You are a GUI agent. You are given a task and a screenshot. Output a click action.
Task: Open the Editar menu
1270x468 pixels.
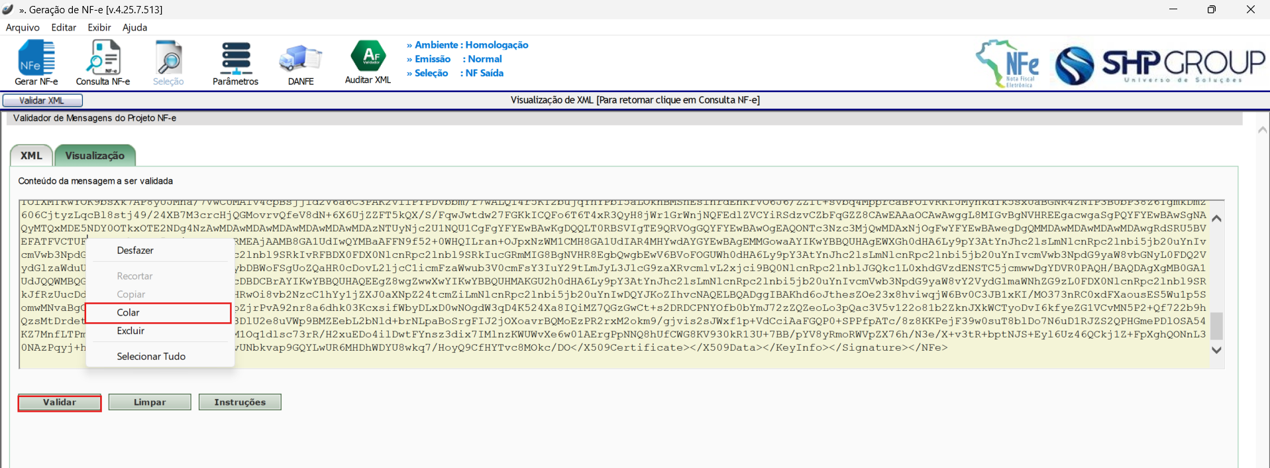(x=64, y=27)
